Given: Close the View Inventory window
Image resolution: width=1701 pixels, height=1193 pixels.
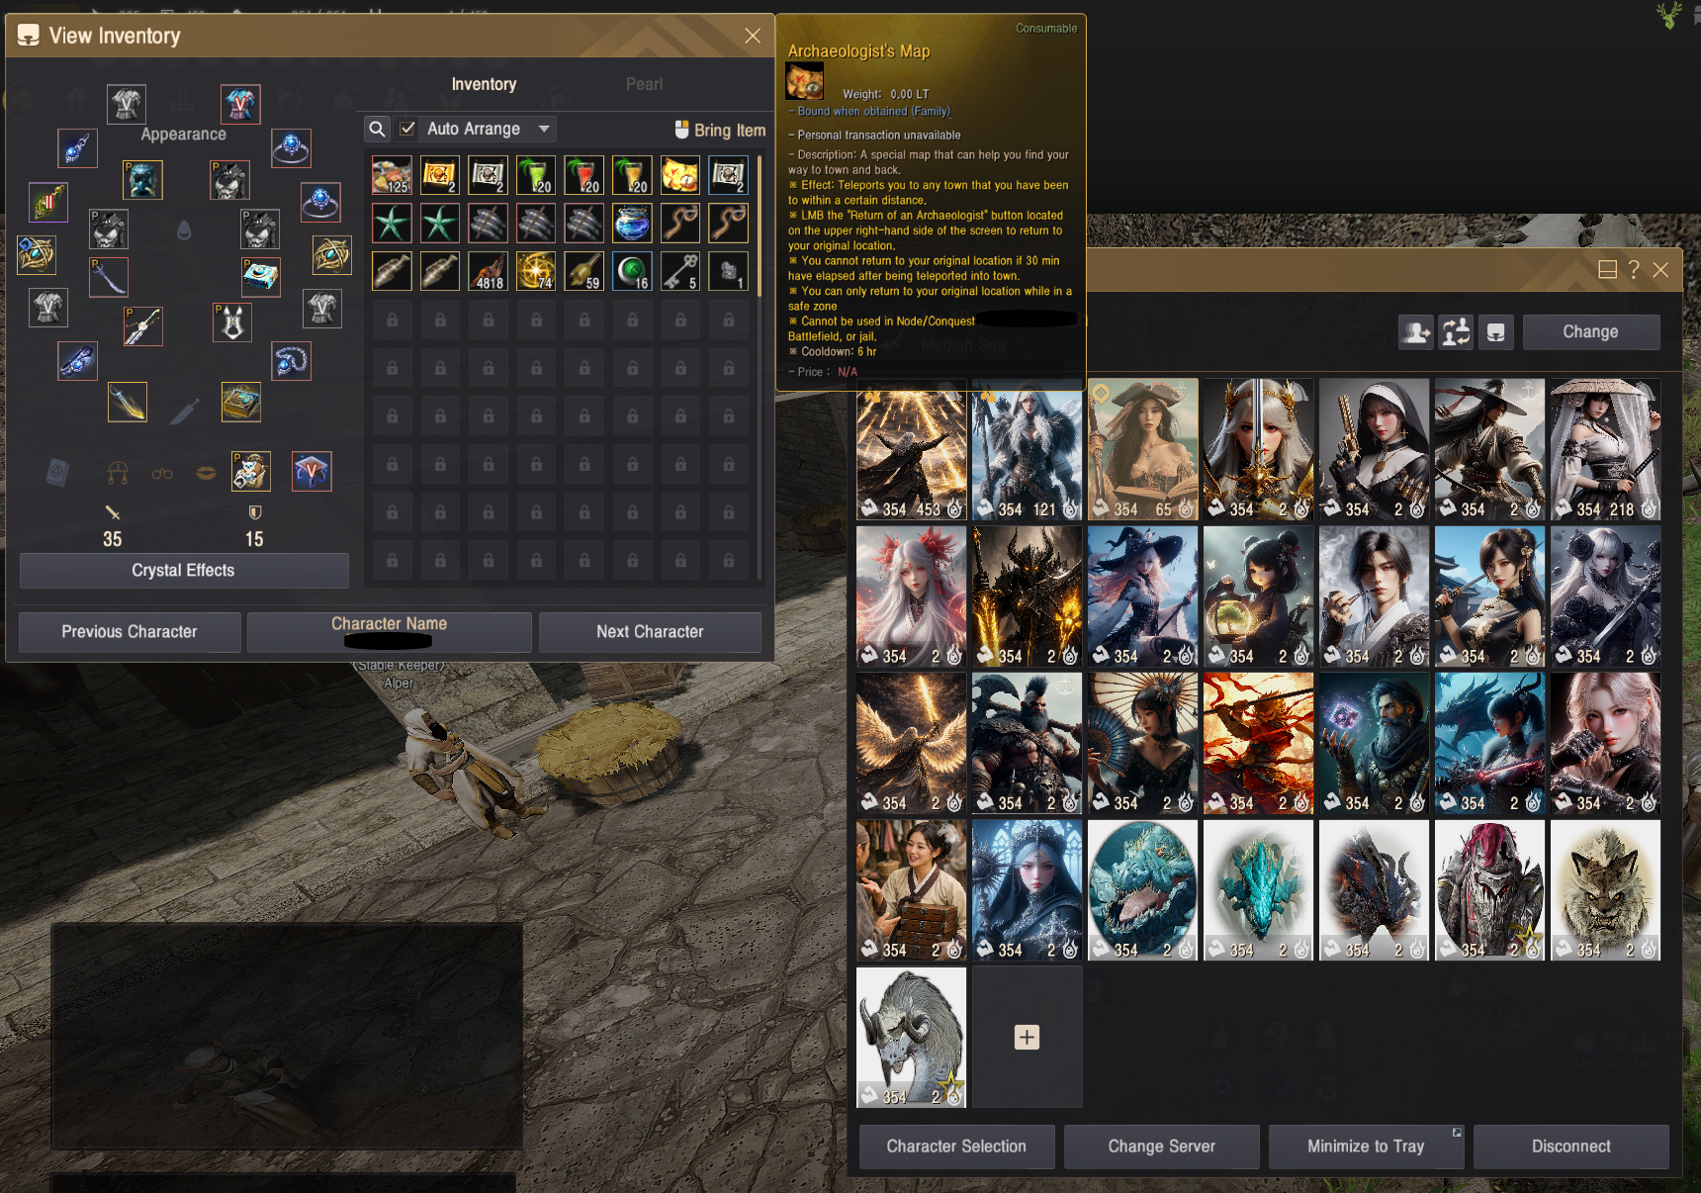Looking at the screenshot, I should 753,36.
